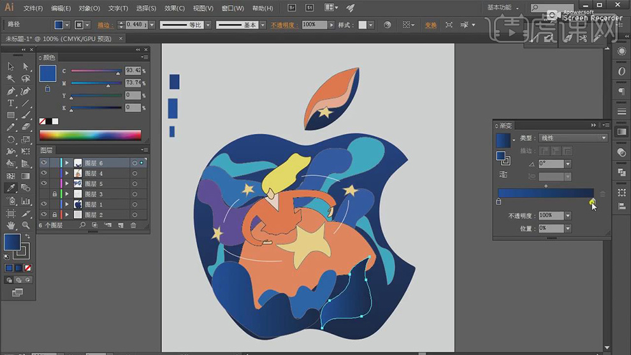
Task: Open 基本功能 workspace switcher
Action: (x=503, y=8)
